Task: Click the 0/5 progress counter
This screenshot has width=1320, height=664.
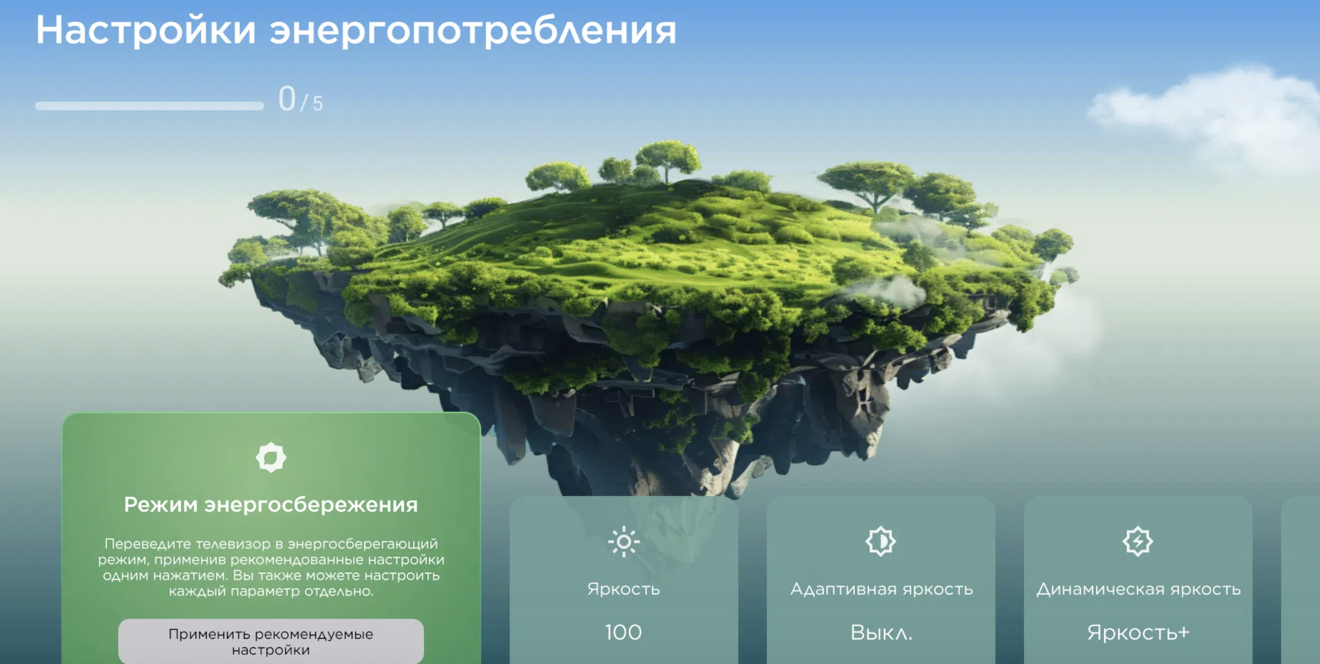Action: (x=301, y=99)
